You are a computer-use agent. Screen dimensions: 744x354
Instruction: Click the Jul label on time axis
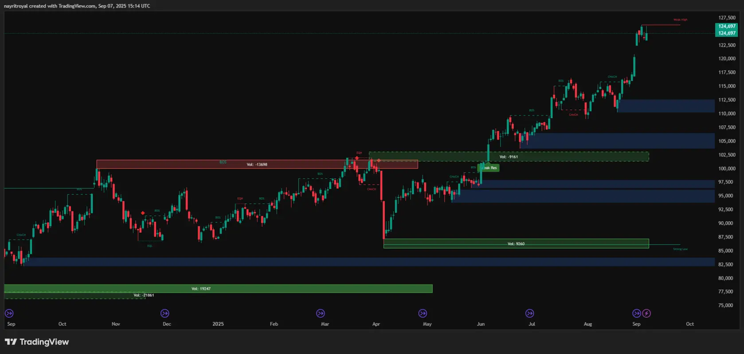click(x=532, y=324)
